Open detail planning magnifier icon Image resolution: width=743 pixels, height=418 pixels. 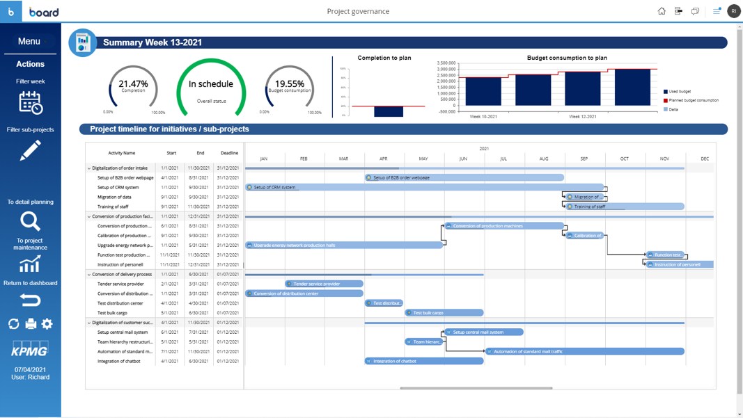click(31, 222)
